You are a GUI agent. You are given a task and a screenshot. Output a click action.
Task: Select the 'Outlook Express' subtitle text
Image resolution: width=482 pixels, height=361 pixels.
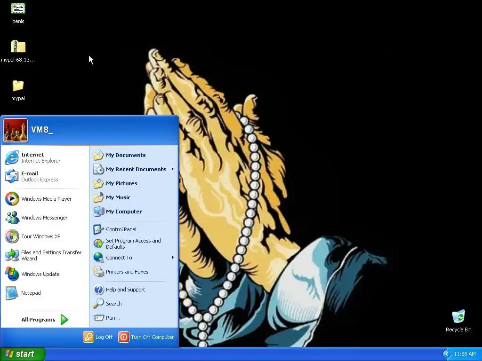pyautogui.click(x=40, y=180)
